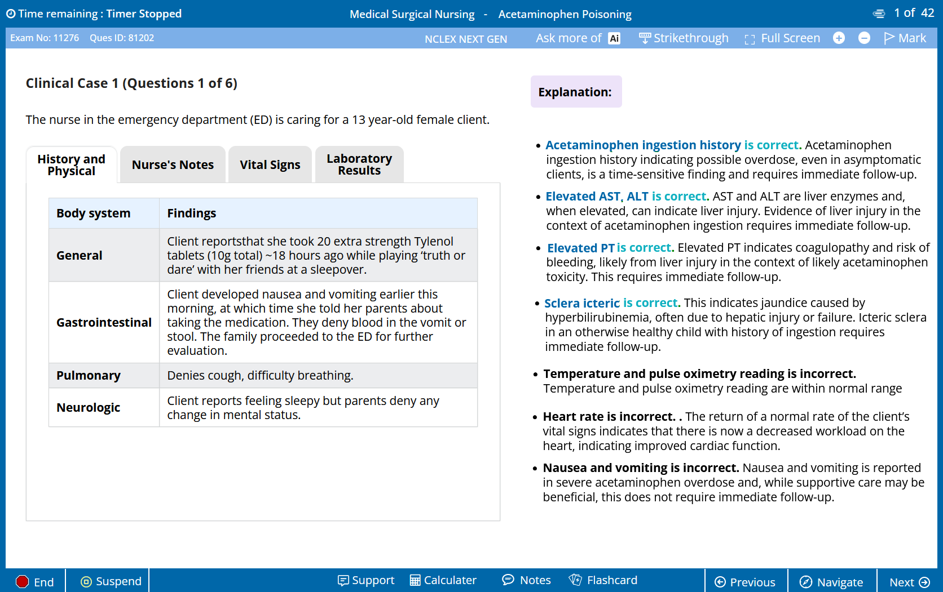
Task: Enable the Strikethrough tool
Action: tap(684, 38)
